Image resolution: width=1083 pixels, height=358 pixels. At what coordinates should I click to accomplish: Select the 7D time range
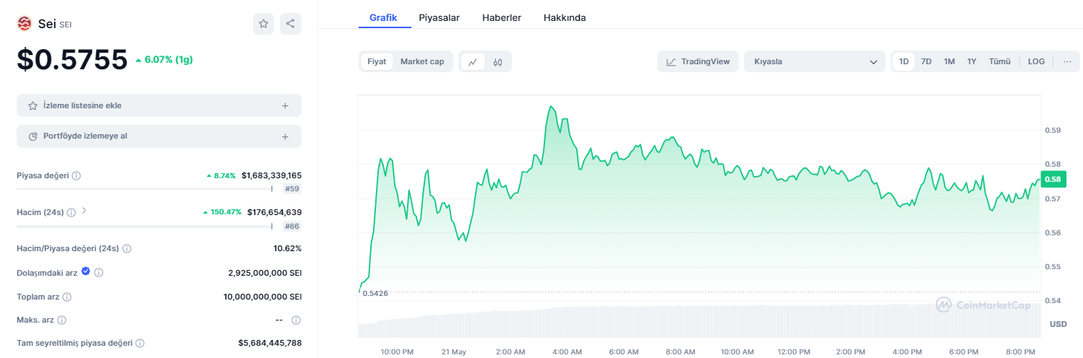926,61
